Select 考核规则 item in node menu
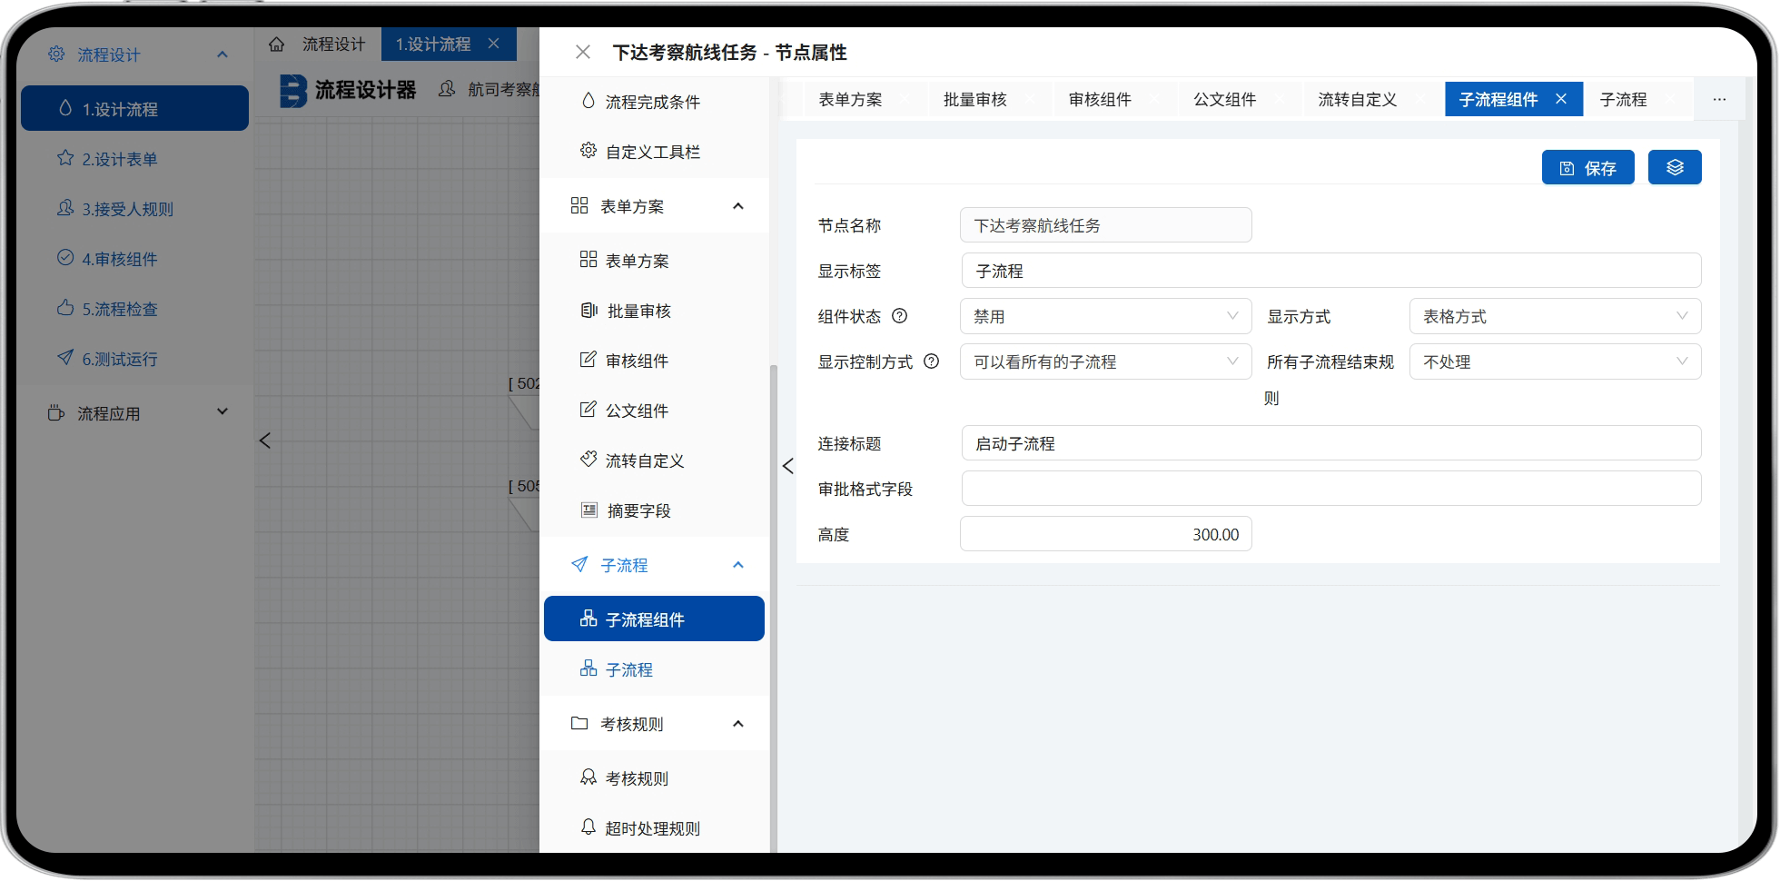The image size is (1780, 881). point(654,778)
